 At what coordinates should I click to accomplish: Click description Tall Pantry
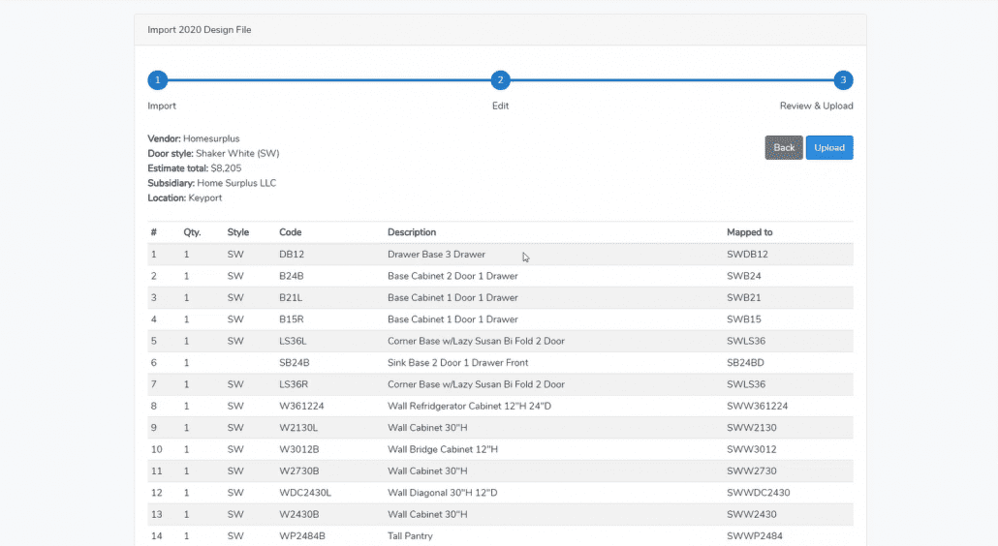[x=410, y=535]
